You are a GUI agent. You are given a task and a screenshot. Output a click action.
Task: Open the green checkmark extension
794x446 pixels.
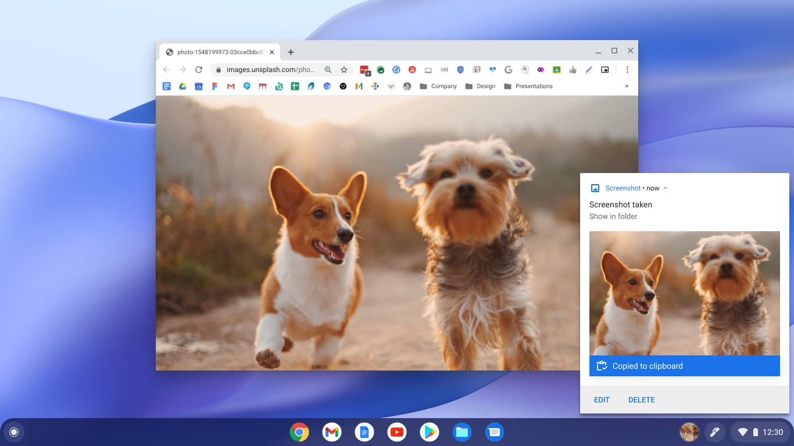(380, 70)
